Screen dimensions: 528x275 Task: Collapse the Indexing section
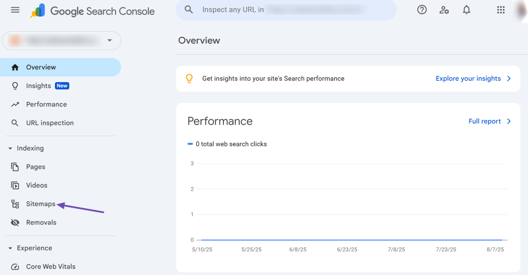[x=10, y=148]
